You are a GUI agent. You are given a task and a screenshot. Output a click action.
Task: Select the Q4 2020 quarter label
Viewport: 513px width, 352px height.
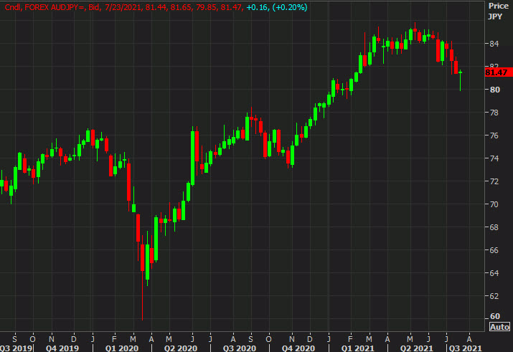coord(298,347)
